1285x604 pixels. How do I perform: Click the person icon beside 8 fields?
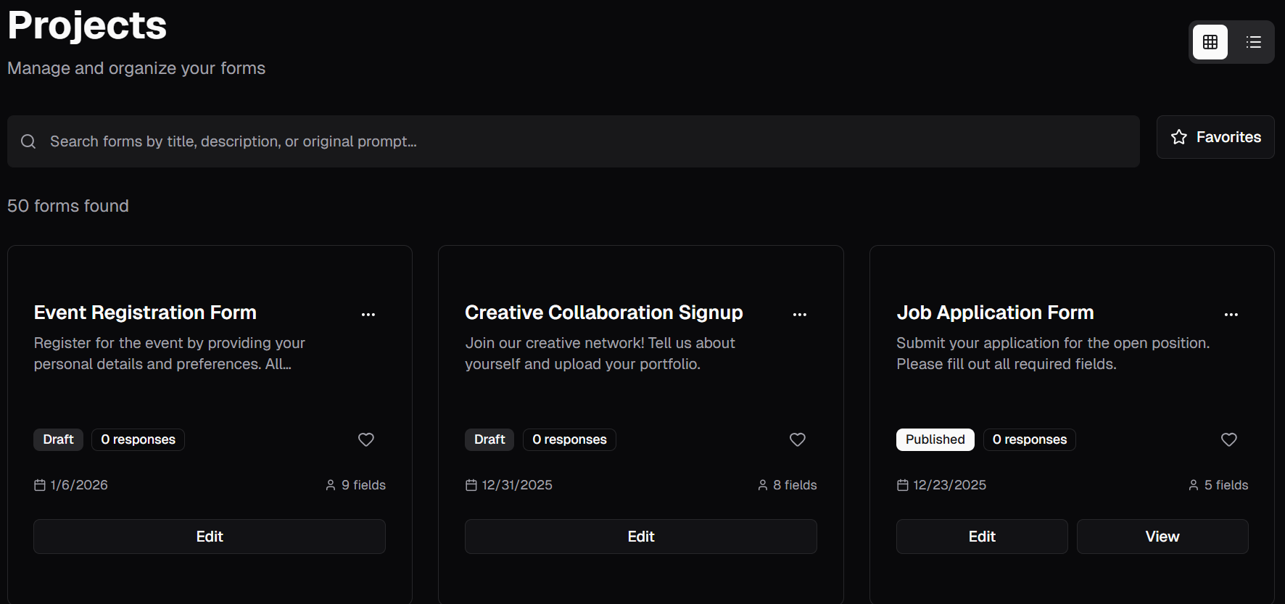pos(763,485)
